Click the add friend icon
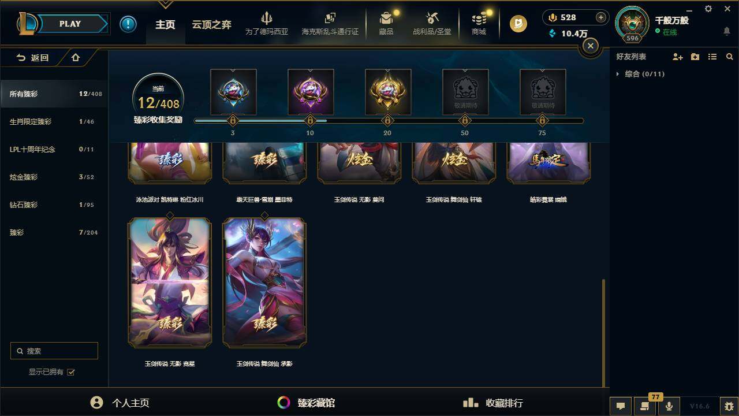This screenshot has height=416, width=739. point(678,57)
